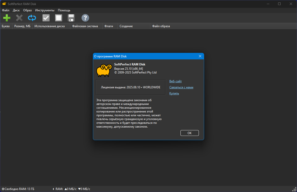297x192 pixels.
Task: Click the Купить link
Action: click(174, 93)
